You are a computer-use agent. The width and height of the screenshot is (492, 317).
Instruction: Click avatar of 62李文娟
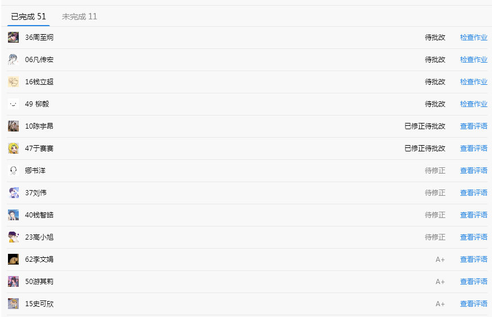[13, 260]
